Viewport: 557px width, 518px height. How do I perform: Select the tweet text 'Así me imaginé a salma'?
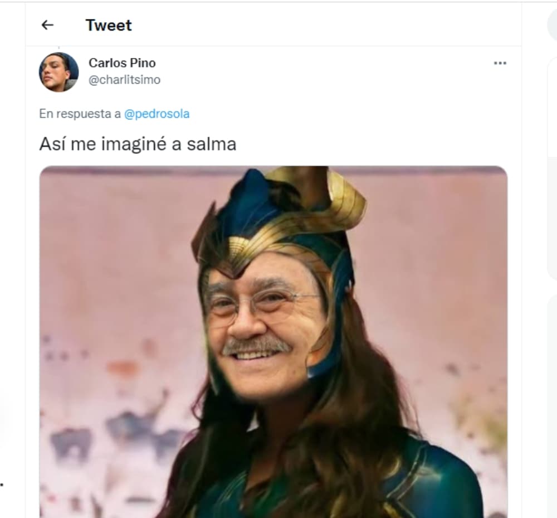138,144
